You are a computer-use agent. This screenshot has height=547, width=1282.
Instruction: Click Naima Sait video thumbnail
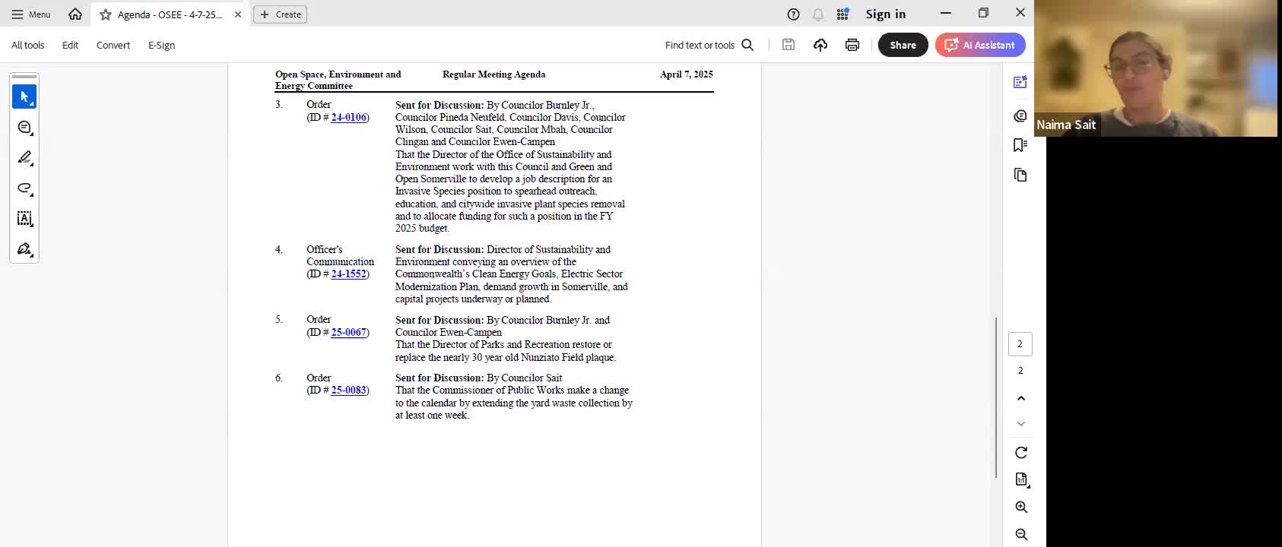[1156, 68]
